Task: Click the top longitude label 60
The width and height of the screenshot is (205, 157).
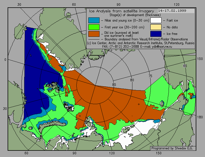Action: [x=74, y=5]
